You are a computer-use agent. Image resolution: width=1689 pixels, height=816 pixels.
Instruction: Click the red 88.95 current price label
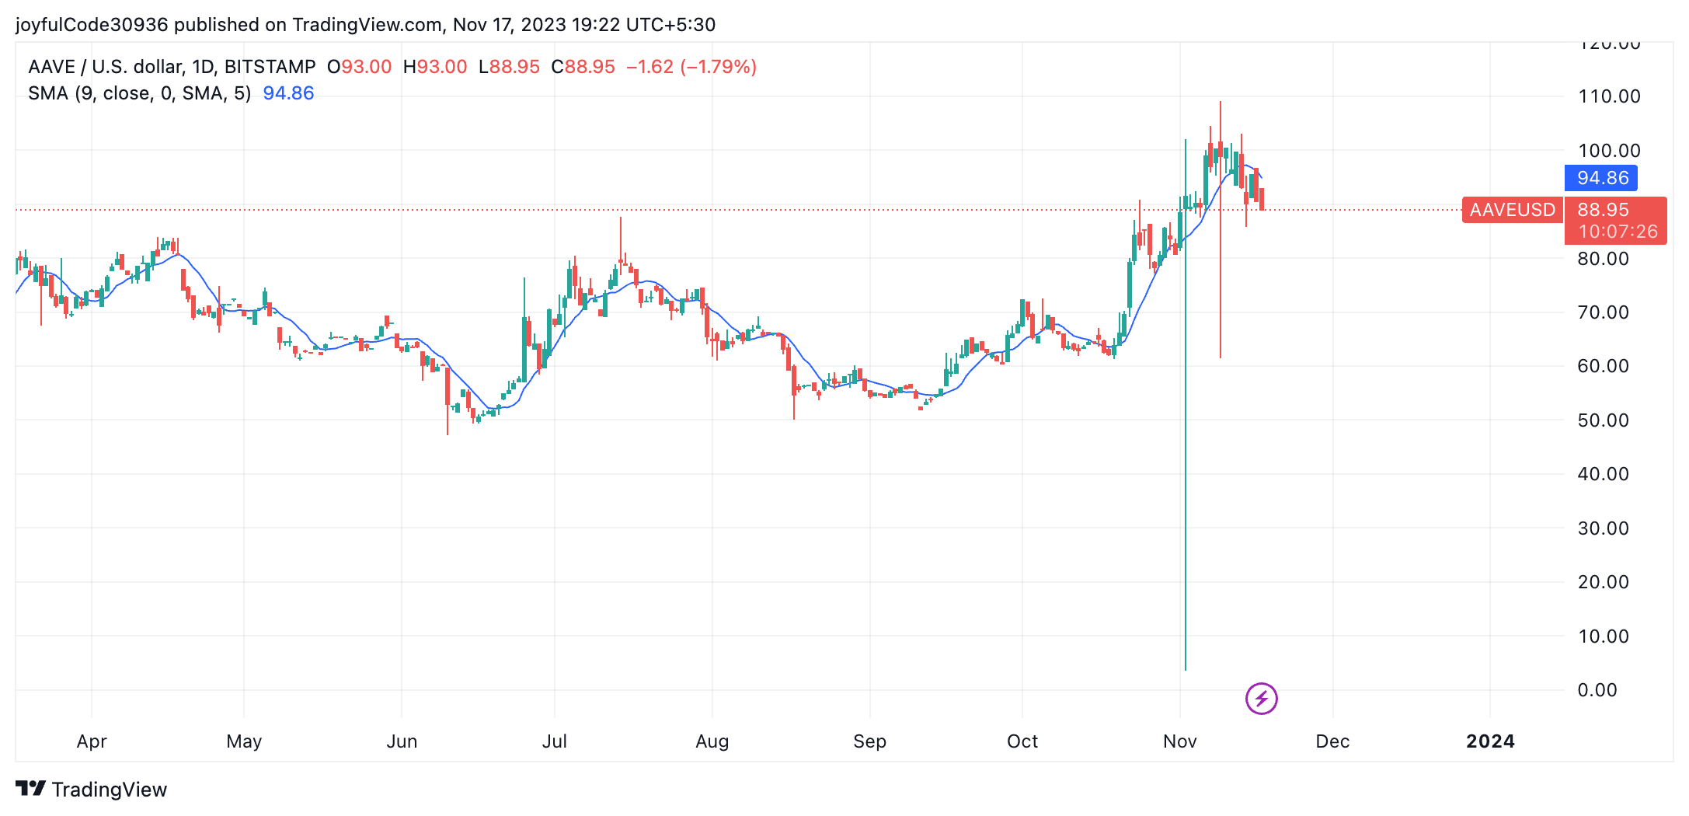click(1603, 210)
